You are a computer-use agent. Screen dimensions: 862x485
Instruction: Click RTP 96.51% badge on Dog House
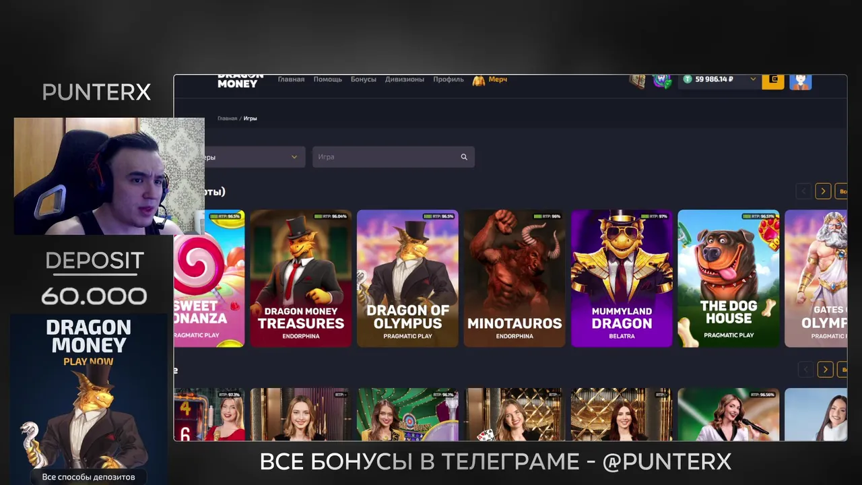tap(758, 216)
